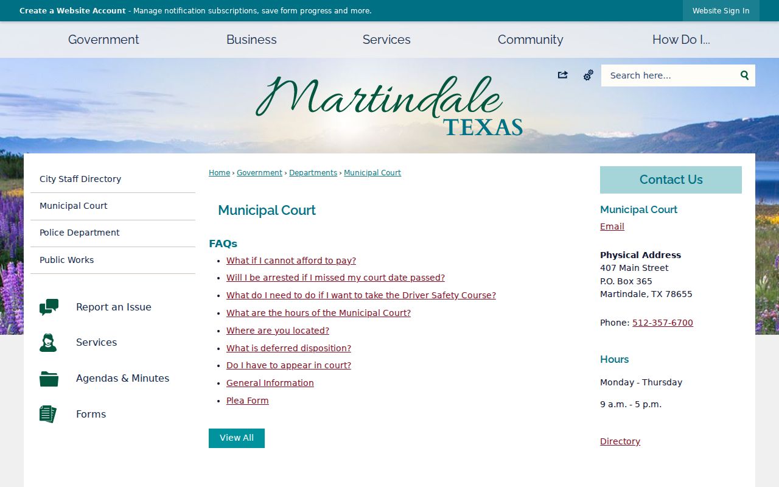Open the Contact Us header button
Image resolution: width=779 pixels, height=487 pixels.
click(x=671, y=180)
